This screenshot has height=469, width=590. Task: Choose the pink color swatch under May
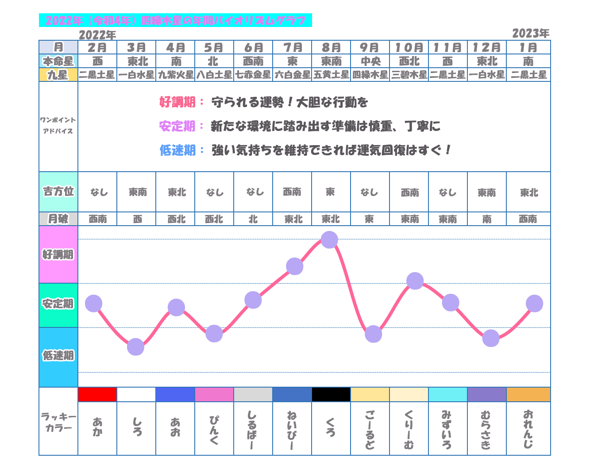tap(214, 394)
